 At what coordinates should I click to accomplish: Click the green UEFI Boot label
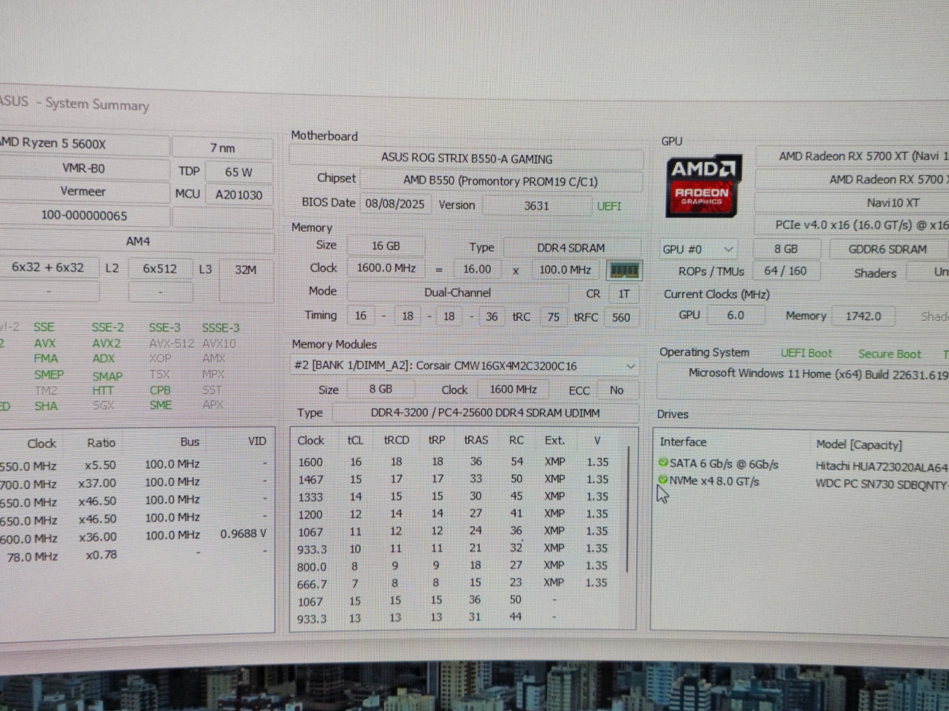coord(806,353)
